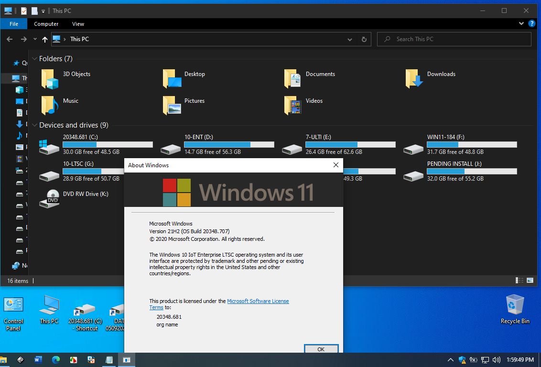The width and height of the screenshot is (541, 367).
Task: Open the Customize Quick Access Toolbar dropdown
Action: [43, 11]
